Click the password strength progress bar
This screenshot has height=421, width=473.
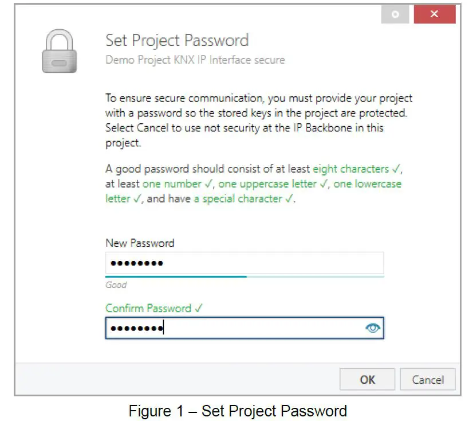point(244,276)
